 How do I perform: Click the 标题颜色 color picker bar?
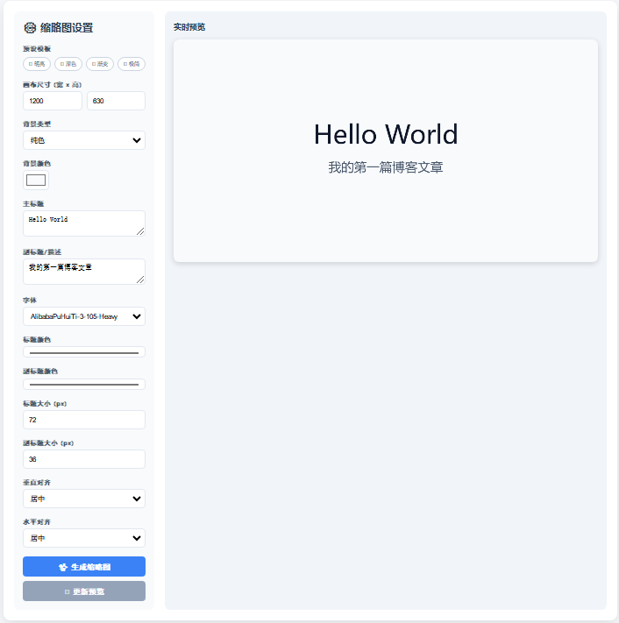click(84, 352)
